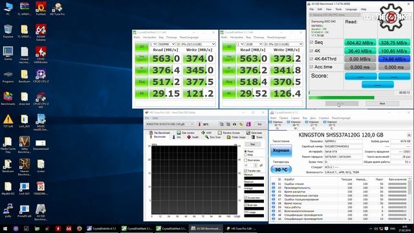Switch to CrystalDiskInfo taskbar button
The width and height of the screenshot is (414, 233).
coord(102,228)
